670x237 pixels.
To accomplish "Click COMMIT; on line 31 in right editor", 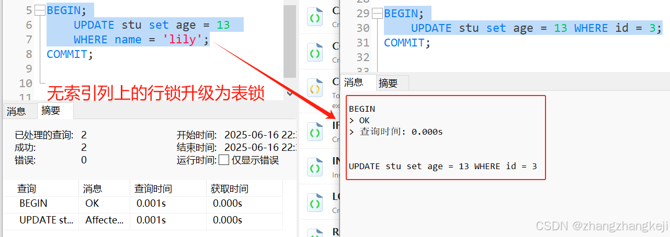I will click(407, 43).
